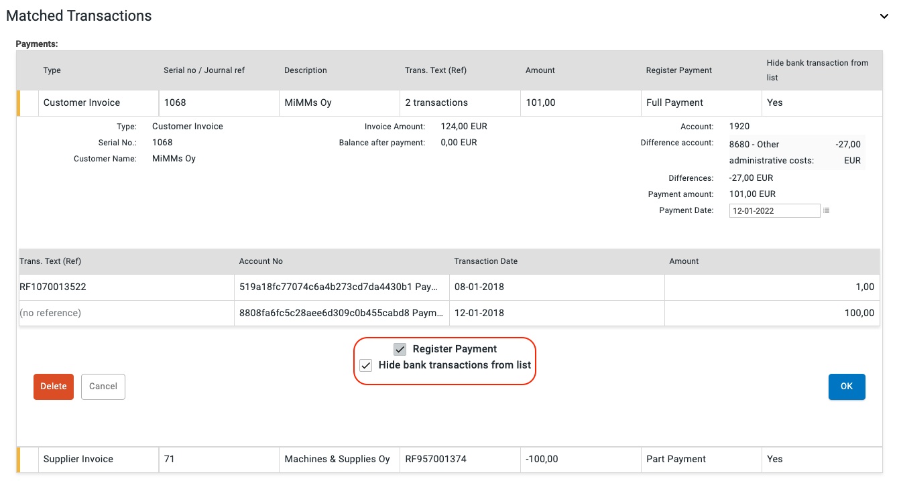The image size is (897, 481).
Task: Click the red Delete button
Action: tap(54, 387)
